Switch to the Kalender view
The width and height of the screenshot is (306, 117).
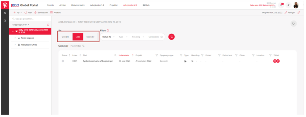[90, 37]
